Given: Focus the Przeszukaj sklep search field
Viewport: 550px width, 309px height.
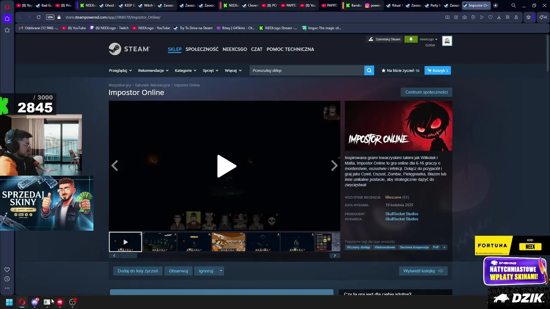Looking at the screenshot, I should pos(307,70).
